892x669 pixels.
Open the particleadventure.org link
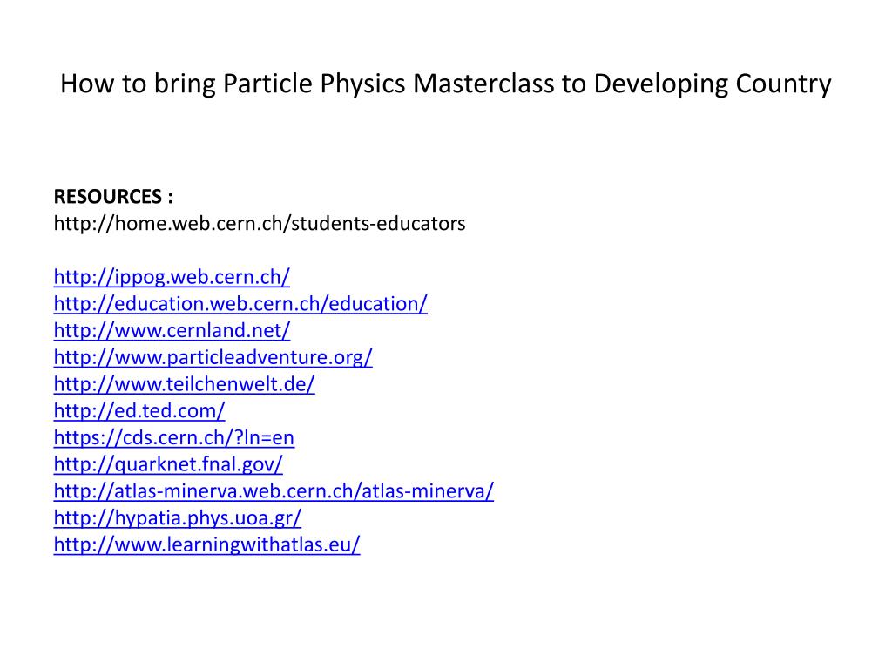[x=213, y=357]
